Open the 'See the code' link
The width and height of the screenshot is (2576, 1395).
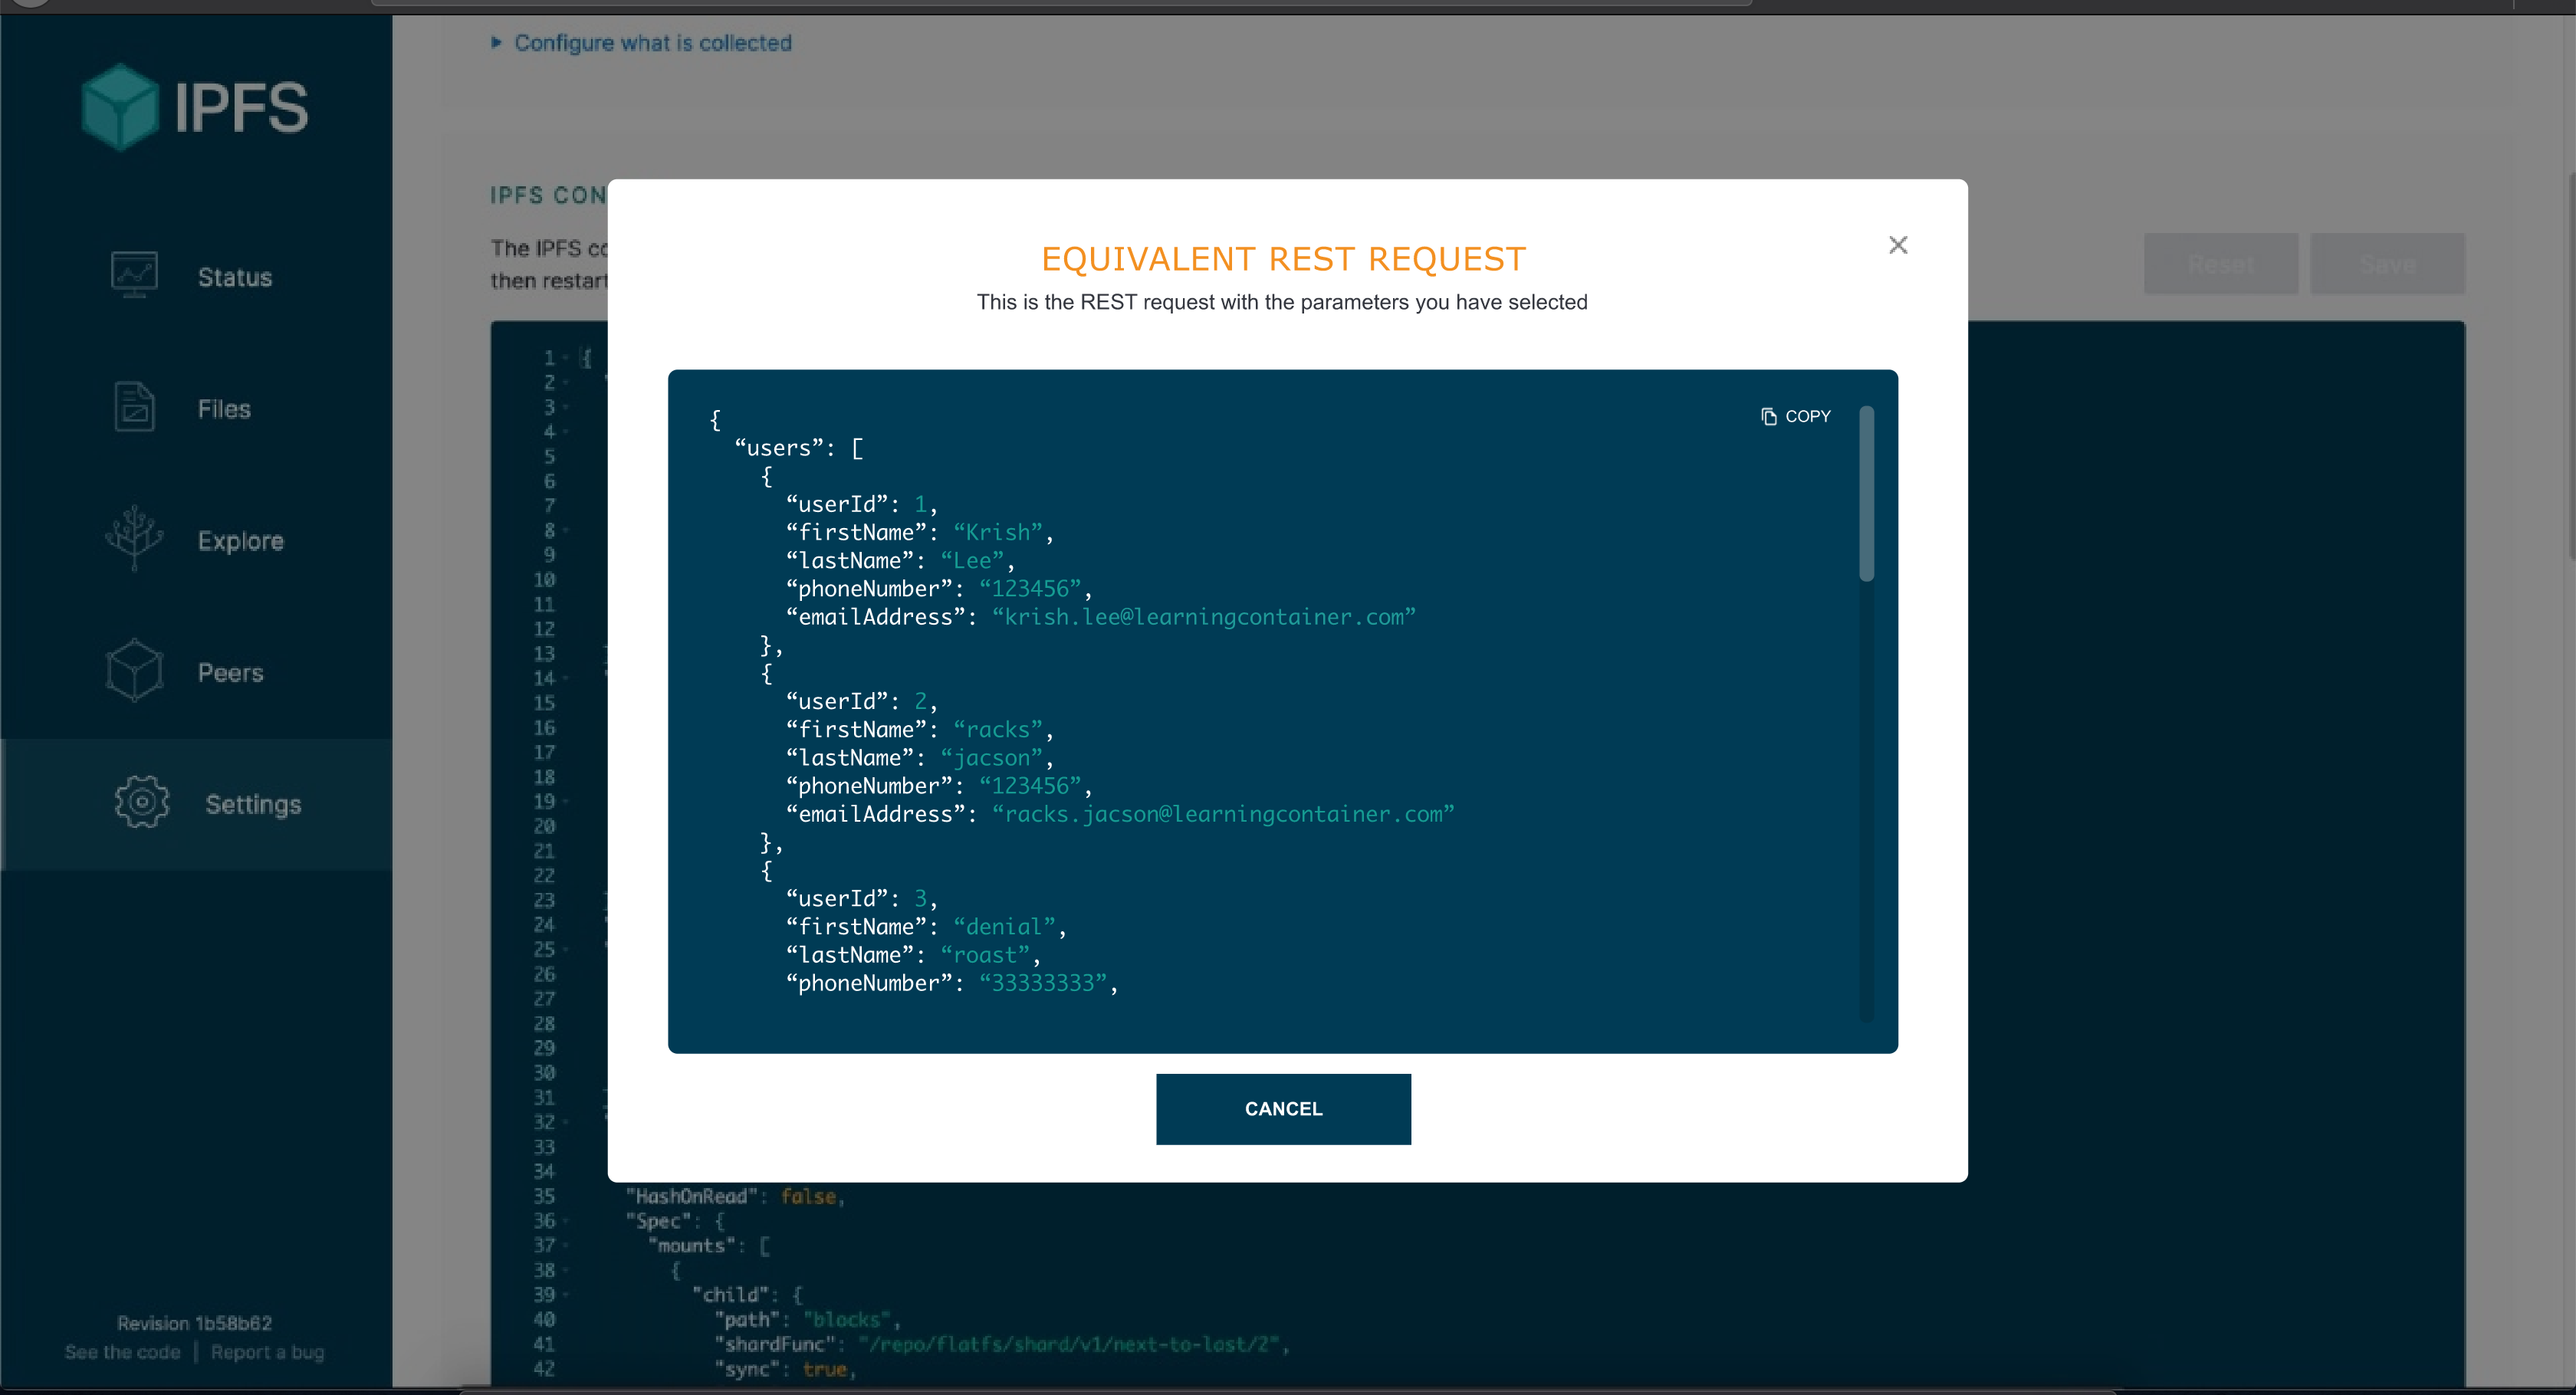[x=122, y=1351]
